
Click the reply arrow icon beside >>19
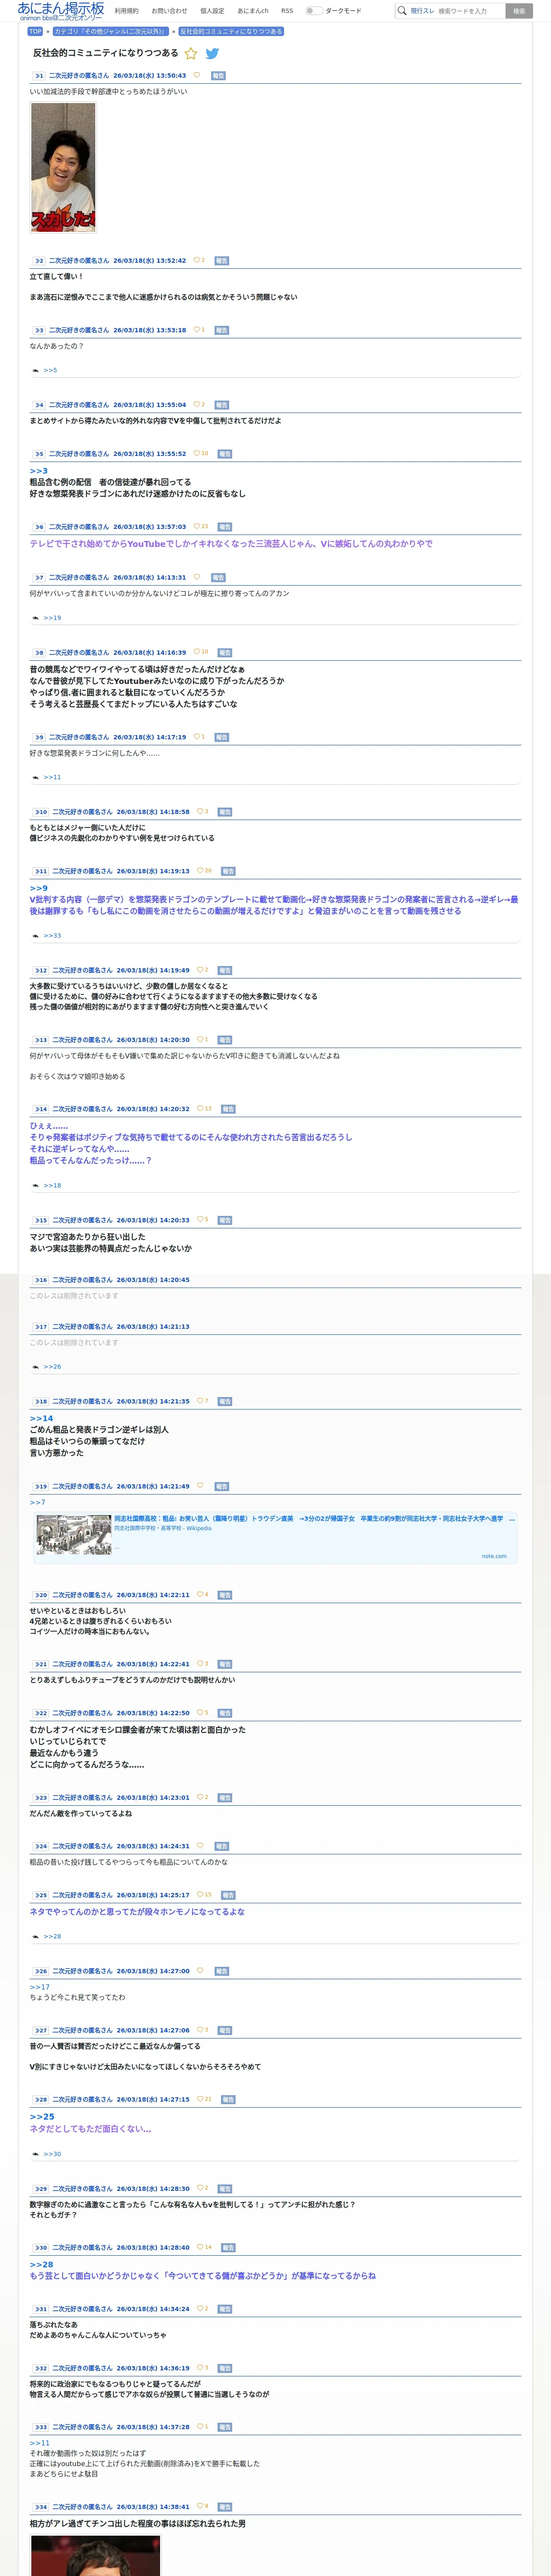tap(36, 618)
